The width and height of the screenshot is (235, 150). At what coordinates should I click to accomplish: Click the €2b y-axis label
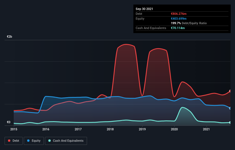(9, 37)
